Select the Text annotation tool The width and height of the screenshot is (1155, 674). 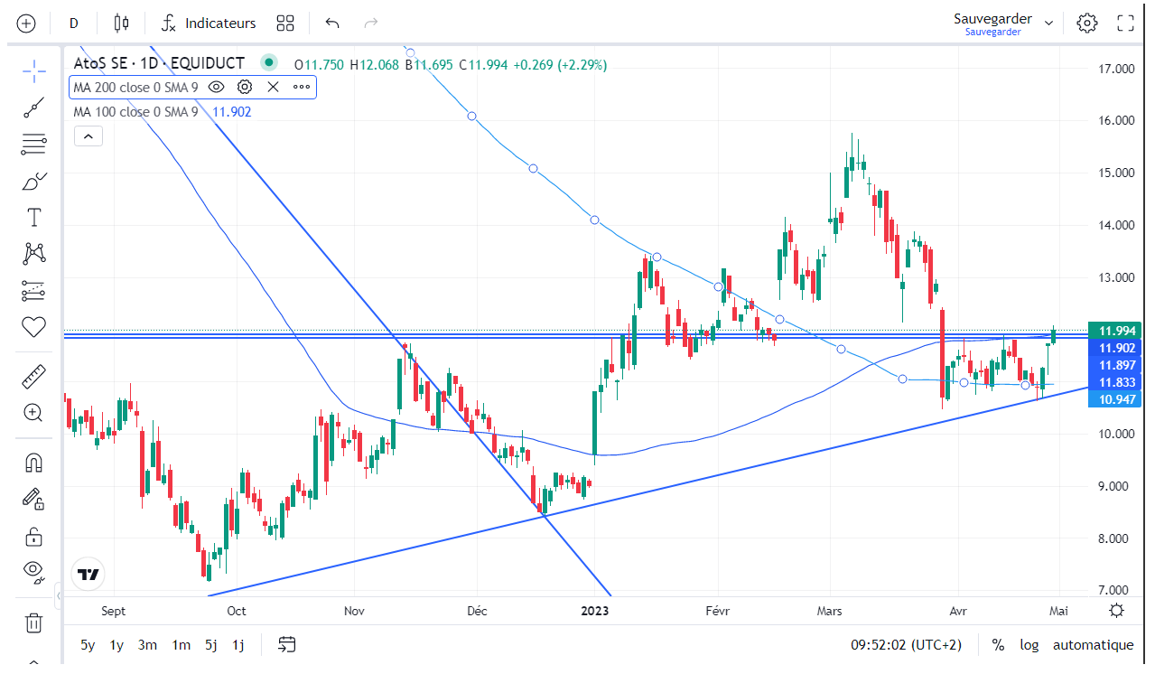click(33, 218)
